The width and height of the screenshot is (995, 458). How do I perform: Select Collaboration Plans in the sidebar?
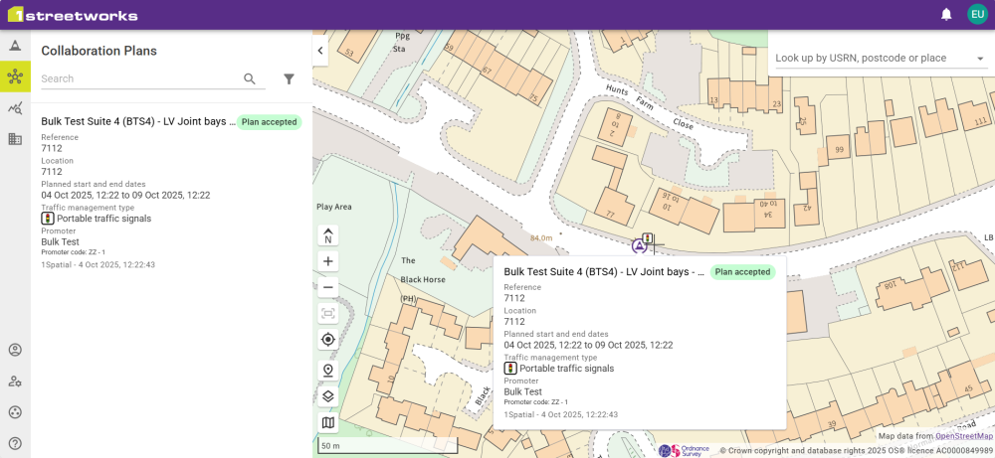pos(15,76)
